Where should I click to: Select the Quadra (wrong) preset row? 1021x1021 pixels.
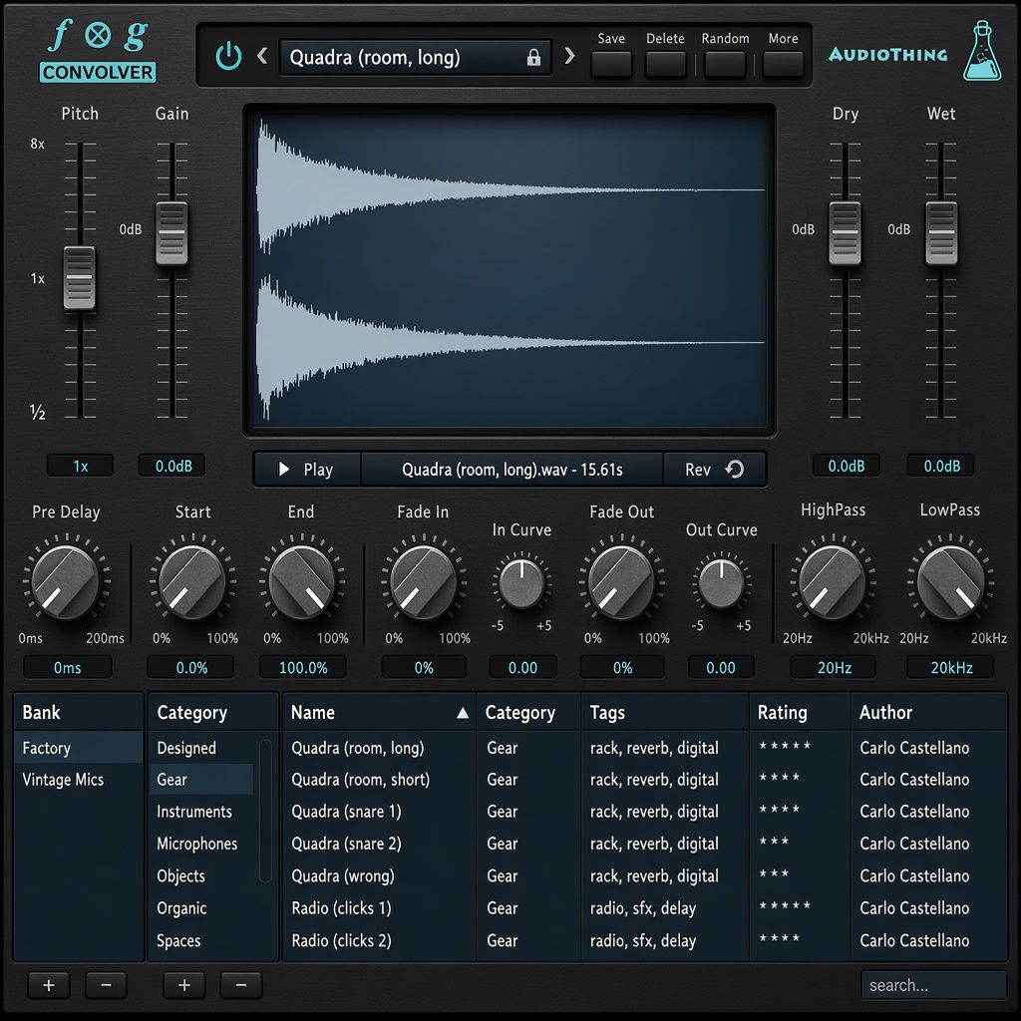coord(645,875)
